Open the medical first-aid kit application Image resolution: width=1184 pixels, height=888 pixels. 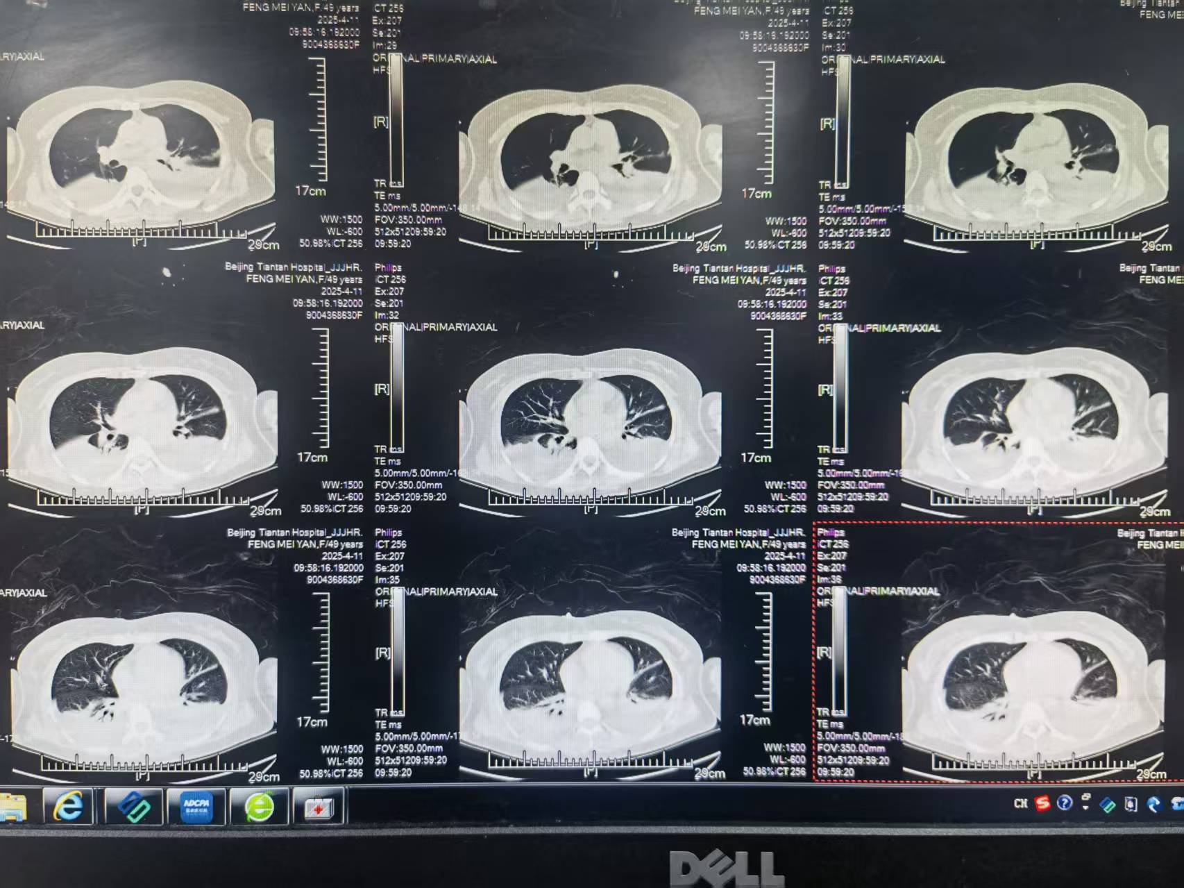point(319,807)
